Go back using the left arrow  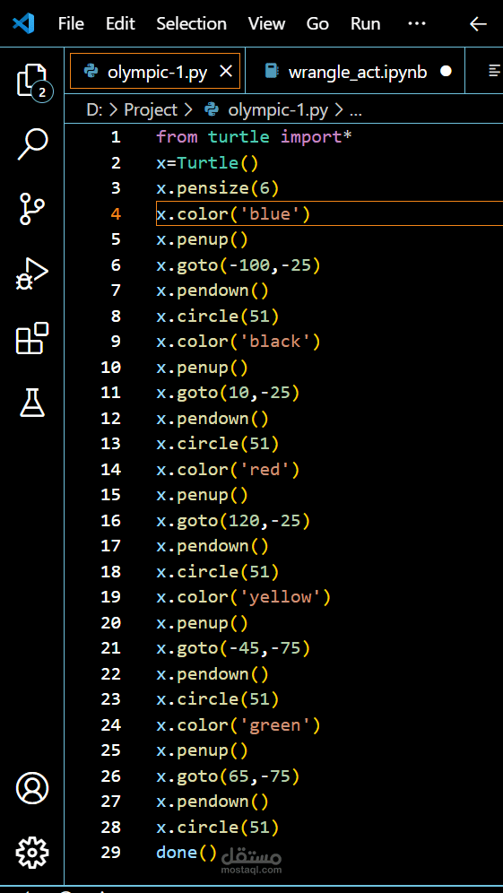coord(478,24)
